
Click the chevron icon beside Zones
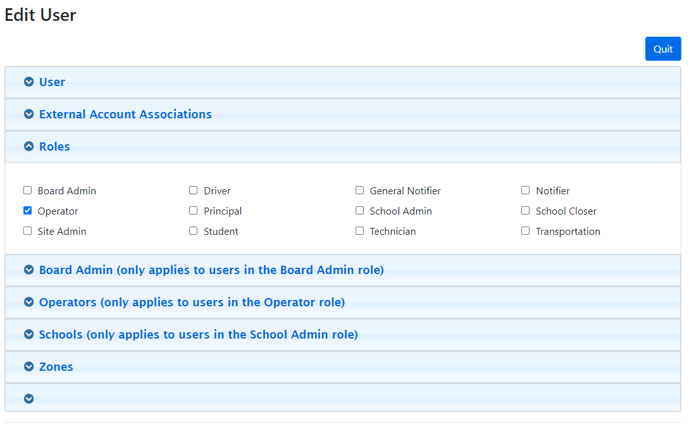pyautogui.click(x=28, y=366)
